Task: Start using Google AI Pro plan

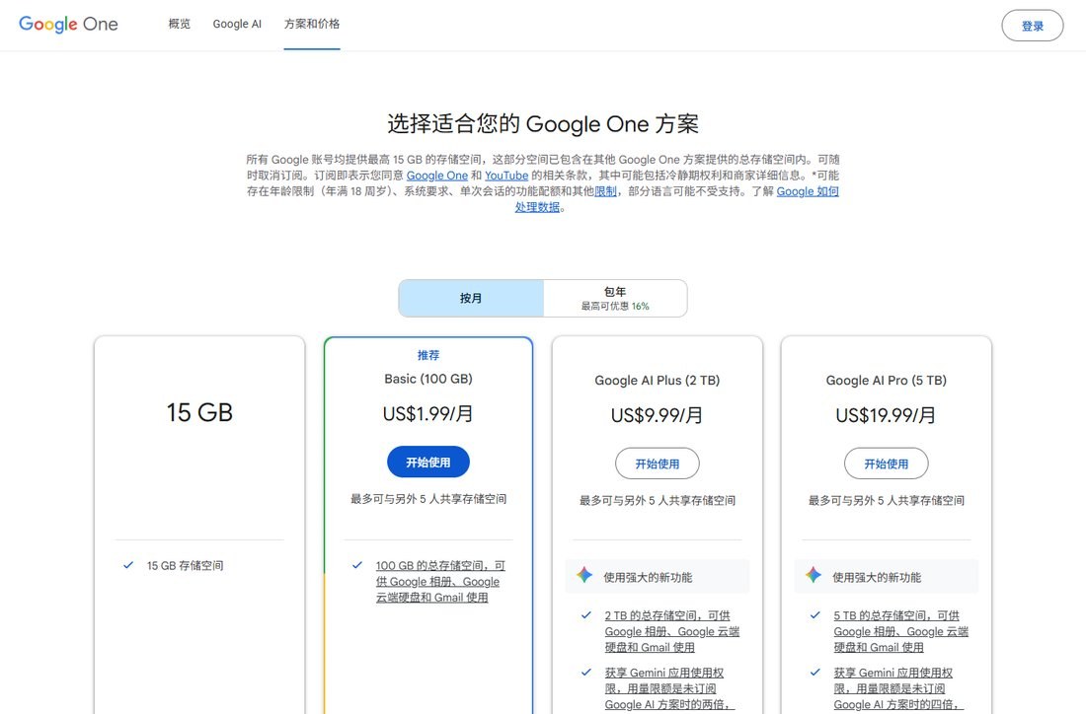Action: 886,464
